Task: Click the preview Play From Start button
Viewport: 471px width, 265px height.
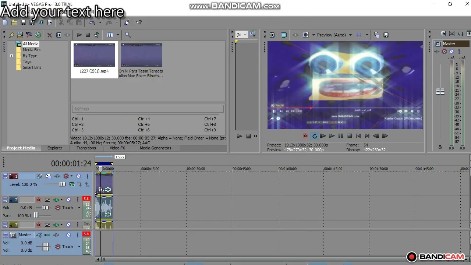Action: (323, 136)
